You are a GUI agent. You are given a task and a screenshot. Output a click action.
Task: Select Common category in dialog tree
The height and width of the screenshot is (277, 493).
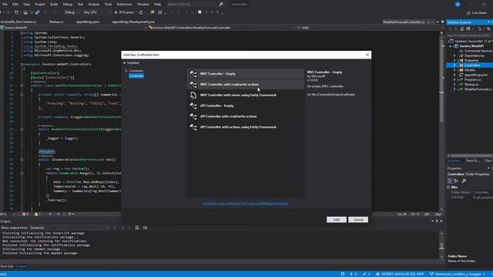coord(136,71)
